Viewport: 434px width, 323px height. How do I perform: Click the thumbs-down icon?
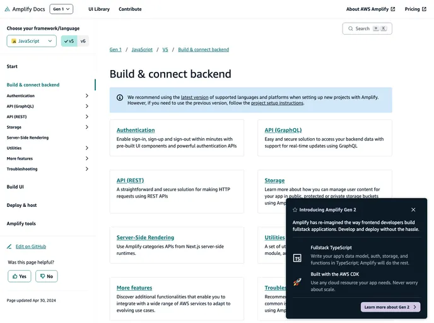pos(42,276)
